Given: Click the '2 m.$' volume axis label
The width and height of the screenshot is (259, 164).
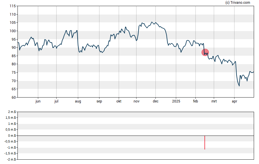Looking at the screenshot, I should tap(12, 112).
